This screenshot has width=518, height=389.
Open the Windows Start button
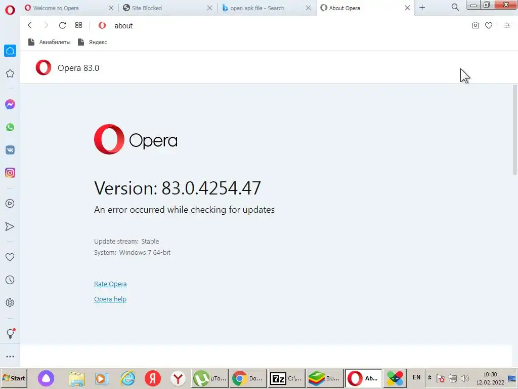tap(14, 378)
